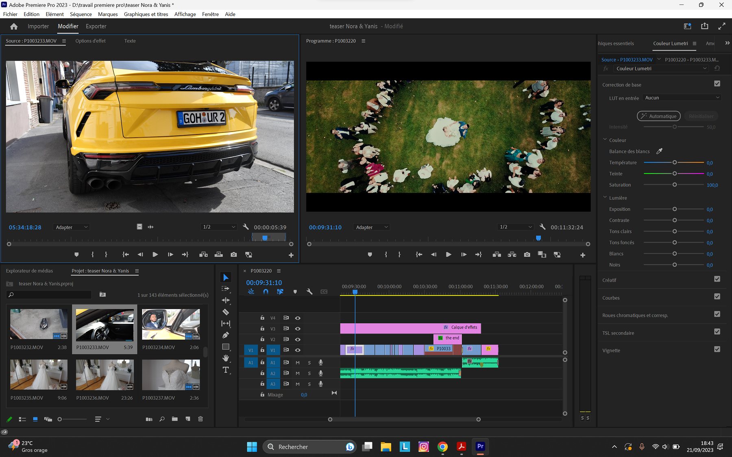Collapse the Couleur section
Viewport: 732px width, 457px height.
point(605,140)
